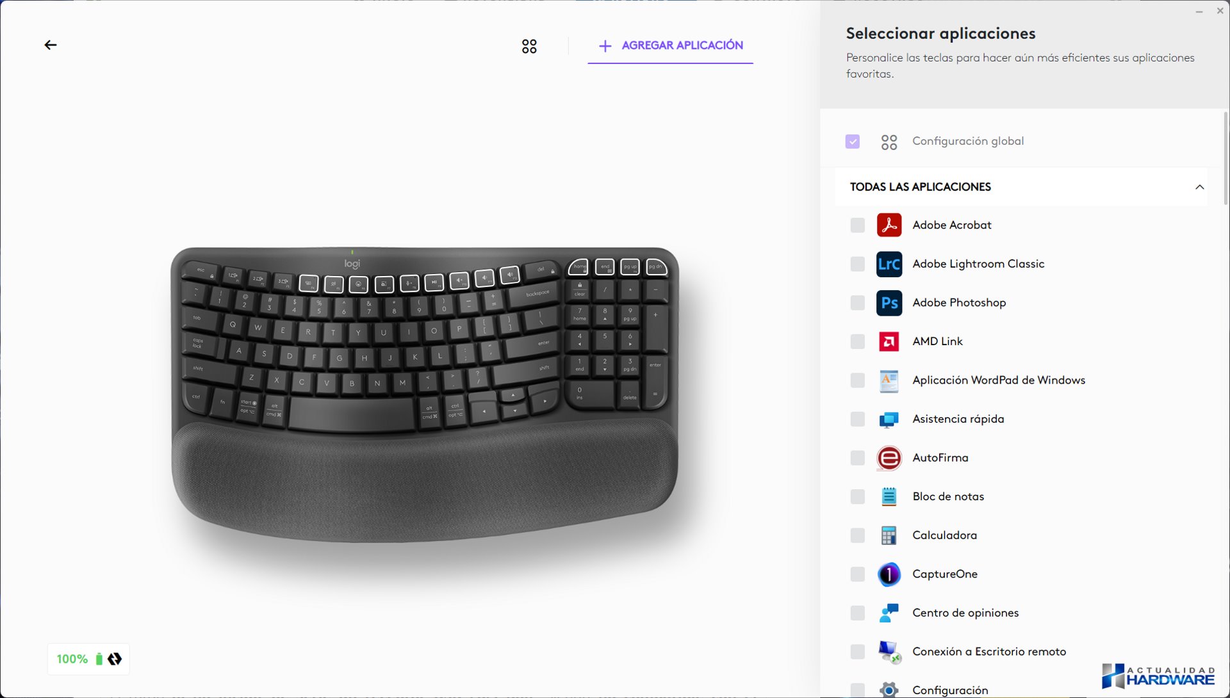Check the Bloc de notas checkbox

[x=858, y=497]
